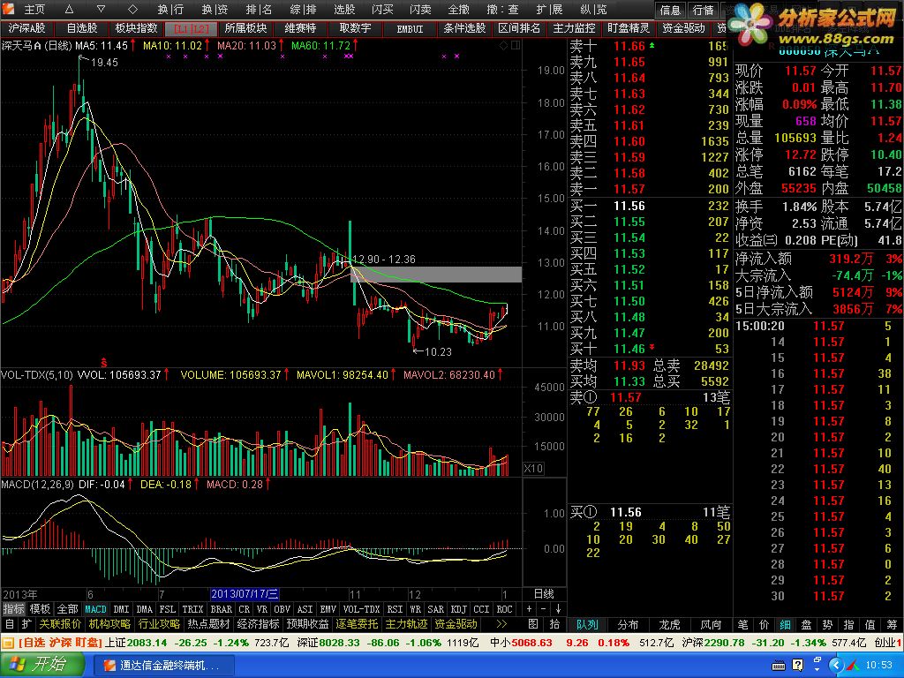The image size is (904, 678).
Task: Click the 12.90-12.36 gray gap band on chart
Action: 436,275
